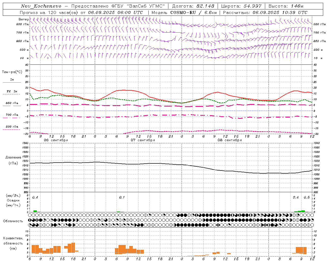Viewport: 327px width, 261px height.
Task: Click the forecast start 06.09.2025 06:00 UTC
Action: pos(115,12)
